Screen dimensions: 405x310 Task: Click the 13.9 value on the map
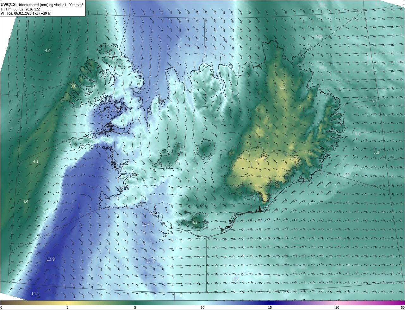coord(51,259)
